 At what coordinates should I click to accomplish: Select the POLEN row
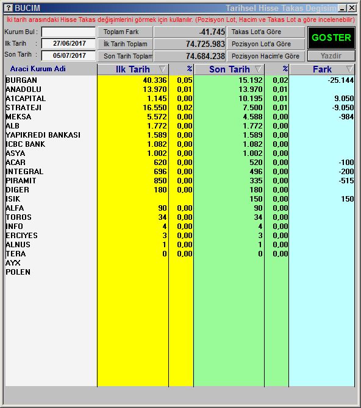click(180, 272)
